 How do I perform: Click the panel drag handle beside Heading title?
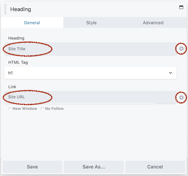[x=5, y=9]
